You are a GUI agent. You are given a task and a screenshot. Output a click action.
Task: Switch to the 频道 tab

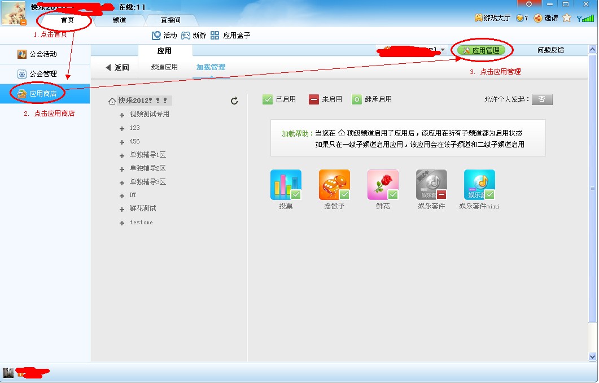119,20
